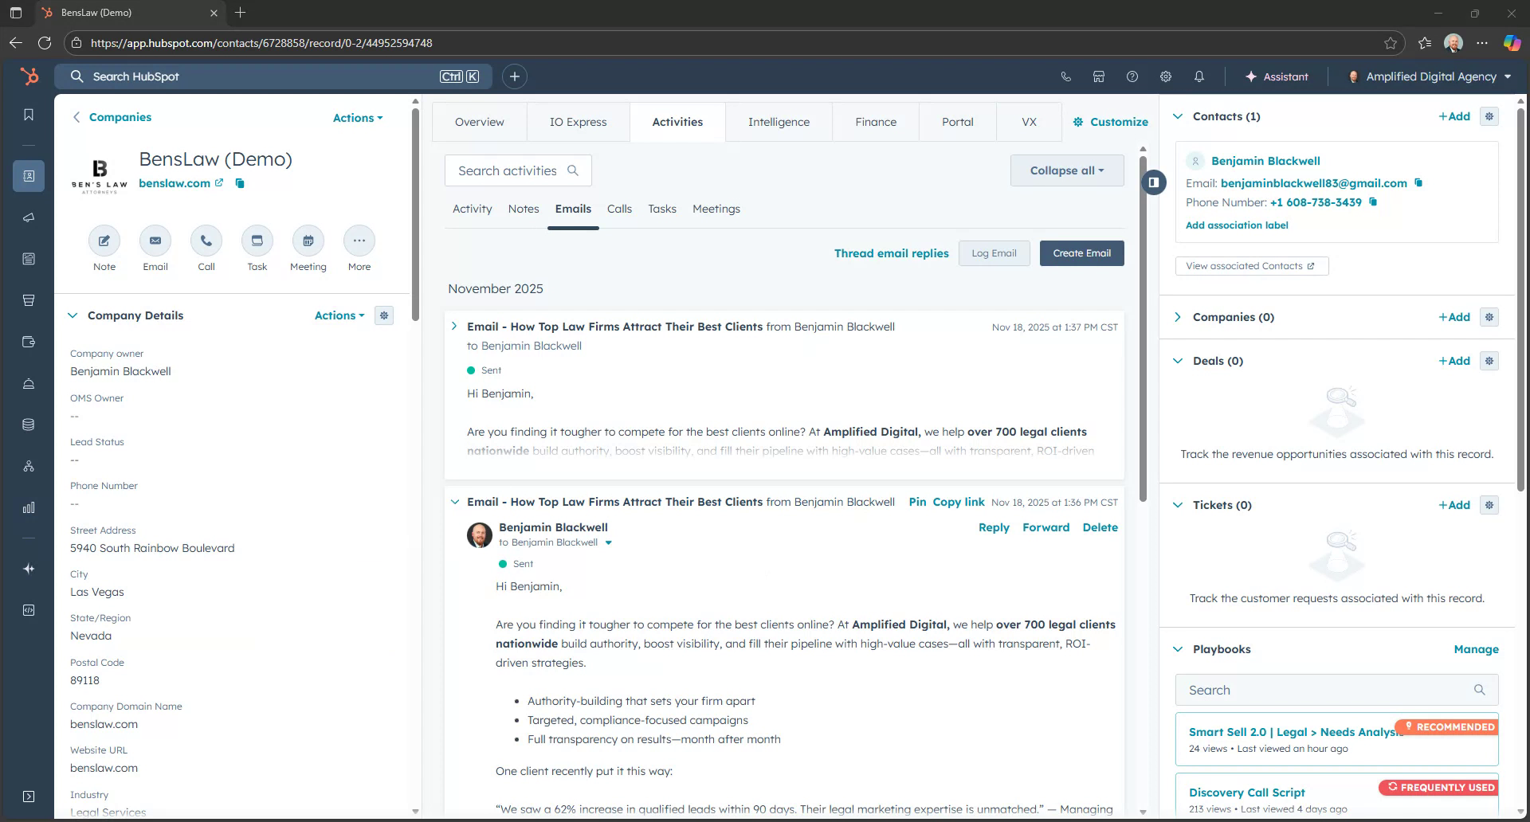The height and width of the screenshot is (822, 1530).
Task: Schedule a meeting via the Meeting icon
Action: pos(308,241)
